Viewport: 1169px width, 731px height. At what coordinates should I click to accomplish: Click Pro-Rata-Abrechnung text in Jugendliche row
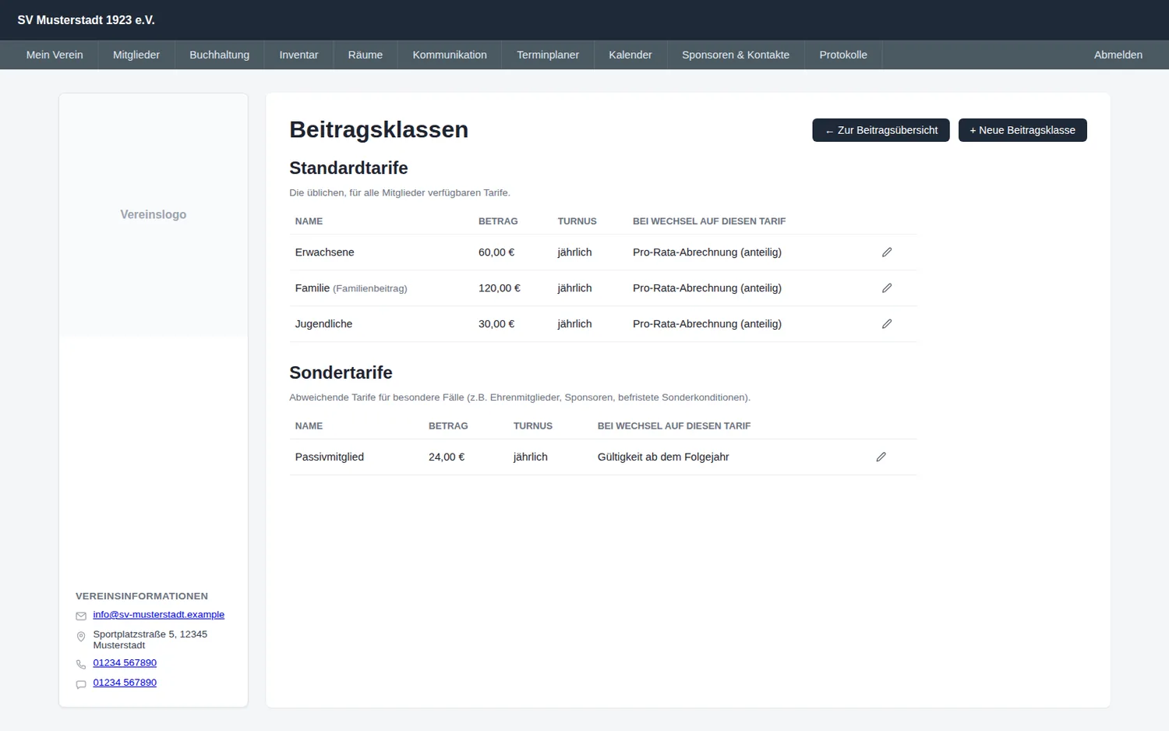tap(707, 324)
